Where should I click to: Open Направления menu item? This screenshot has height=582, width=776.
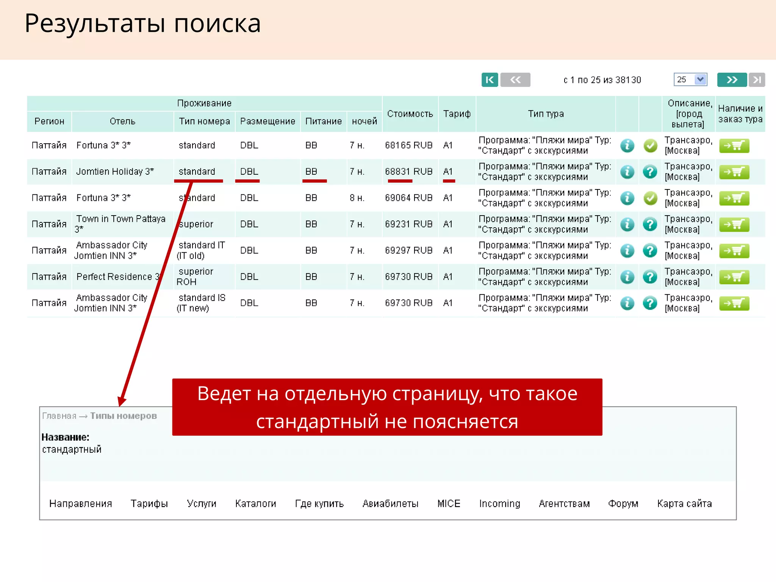point(81,504)
